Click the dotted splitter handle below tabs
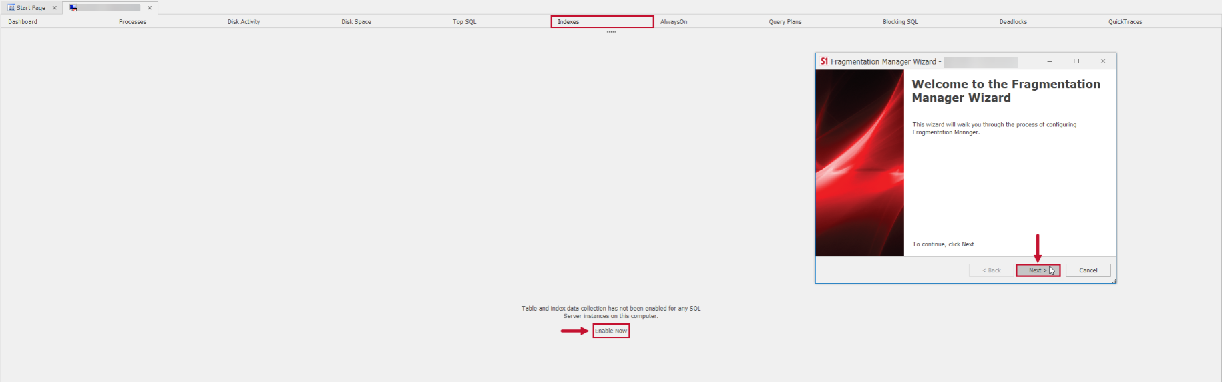1222x382 pixels. pyautogui.click(x=611, y=32)
